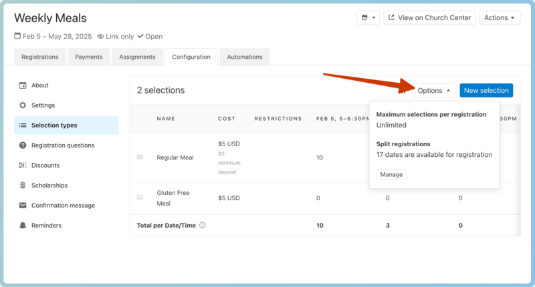This screenshot has height=287, width=535.
Task: Click the Scholarships lightbulb icon
Action: tap(23, 186)
